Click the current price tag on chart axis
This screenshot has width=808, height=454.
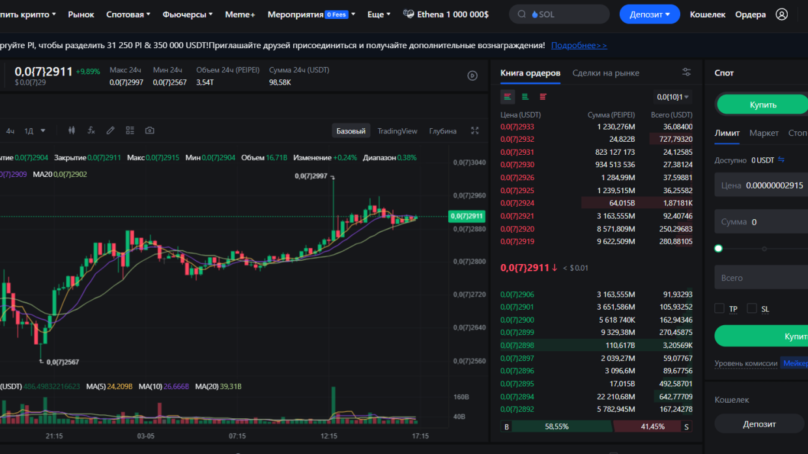tap(467, 216)
